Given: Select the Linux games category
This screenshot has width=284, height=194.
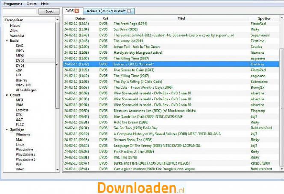Looking at the screenshot, I should click(20, 144).
